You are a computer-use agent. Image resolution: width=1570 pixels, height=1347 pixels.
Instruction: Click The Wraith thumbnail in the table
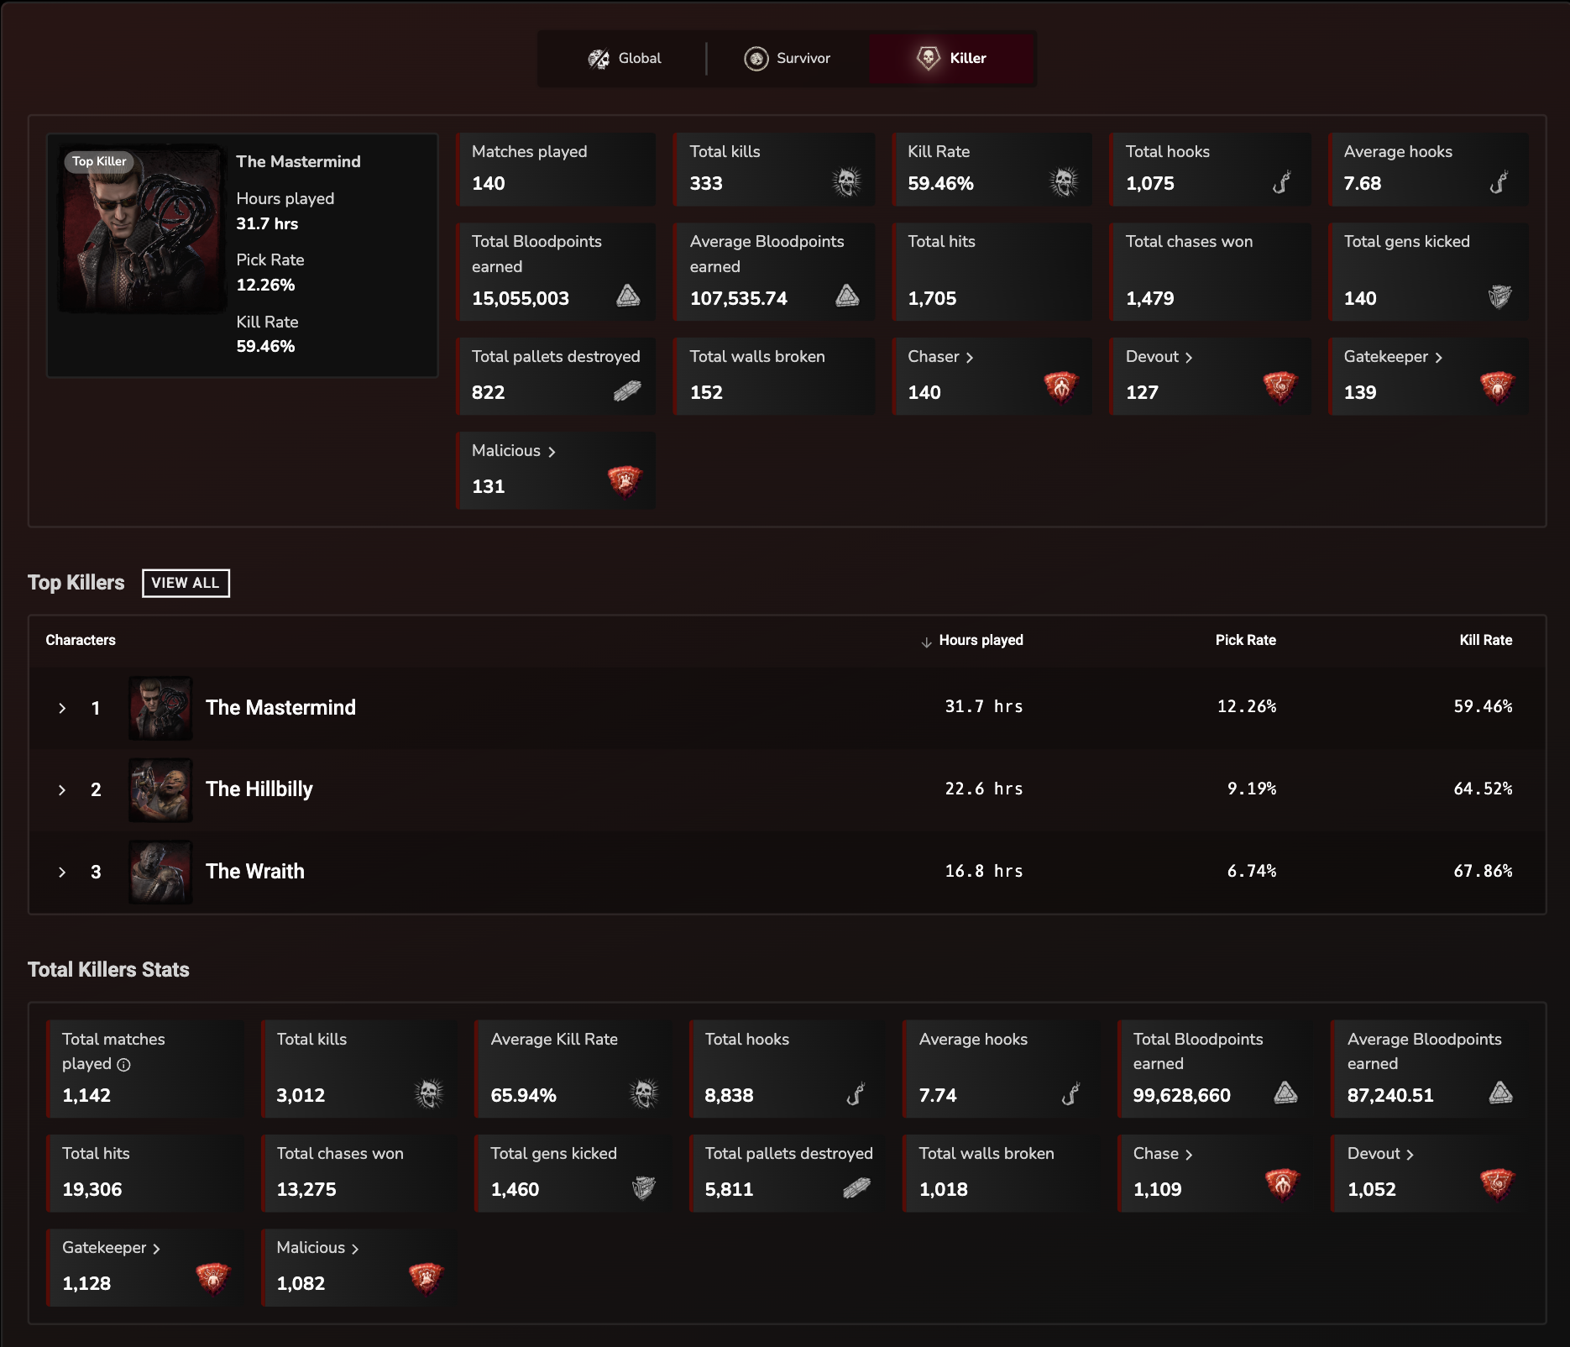click(160, 872)
